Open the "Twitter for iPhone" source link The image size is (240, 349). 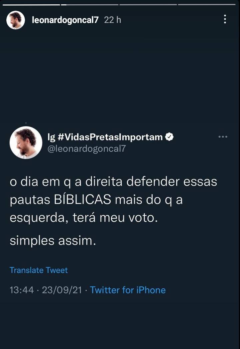pyautogui.click(x=128, y=290)
